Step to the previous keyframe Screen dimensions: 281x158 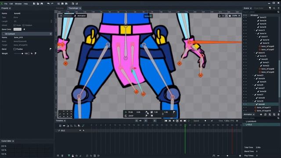click(x=169, y=121)
